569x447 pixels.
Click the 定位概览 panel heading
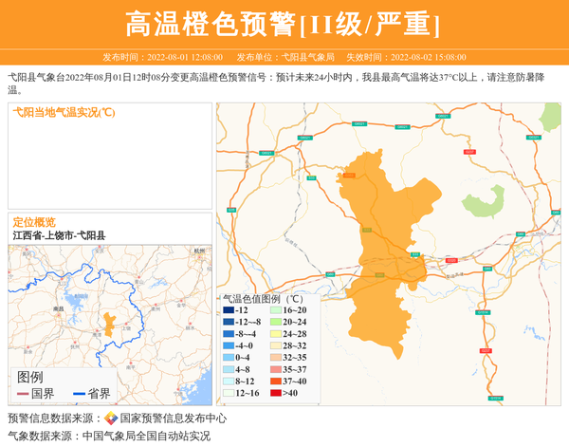click(x=34, y=222)
